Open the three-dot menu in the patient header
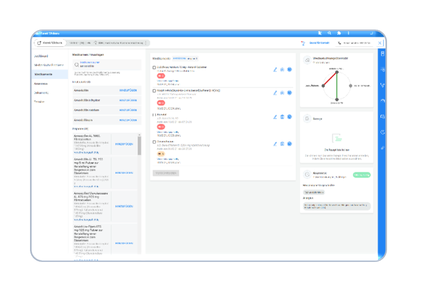 tap(145, 43)
